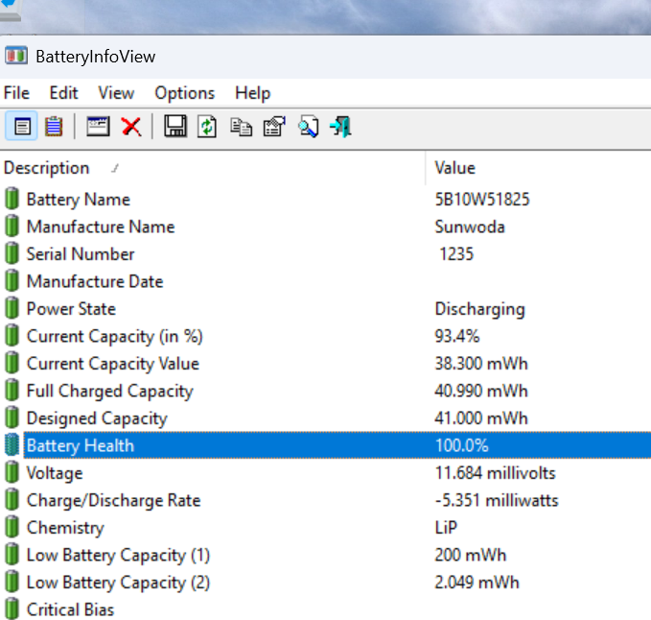
Task: Click the Show Battery Information toolbar icon
Action: pyautogui.click(x=22, y=127)
